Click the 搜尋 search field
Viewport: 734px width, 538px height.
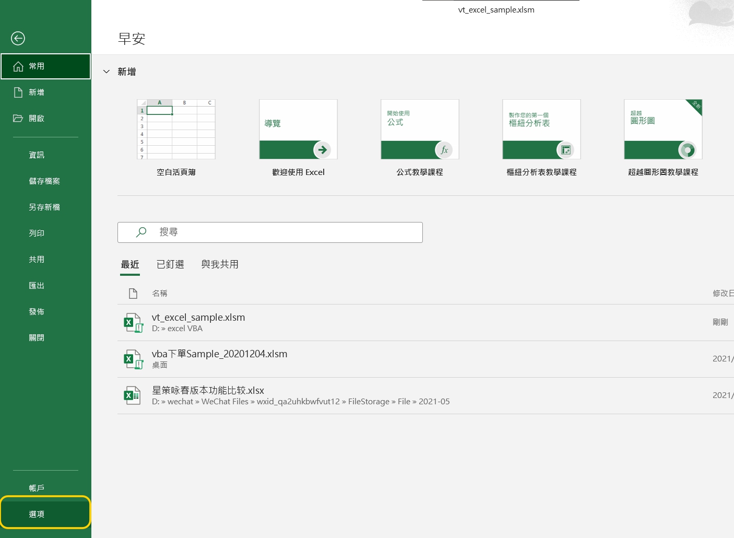270,232
